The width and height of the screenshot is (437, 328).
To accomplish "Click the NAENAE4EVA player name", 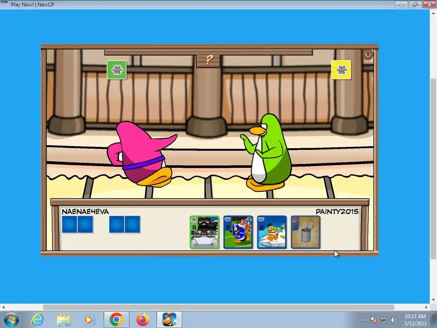I will pyautogui.click(x=85, y=211).
